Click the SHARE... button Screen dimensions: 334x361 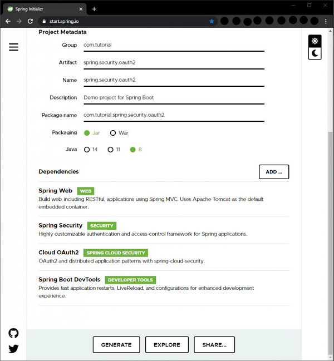pyautogui.click(x=214, y=345)
